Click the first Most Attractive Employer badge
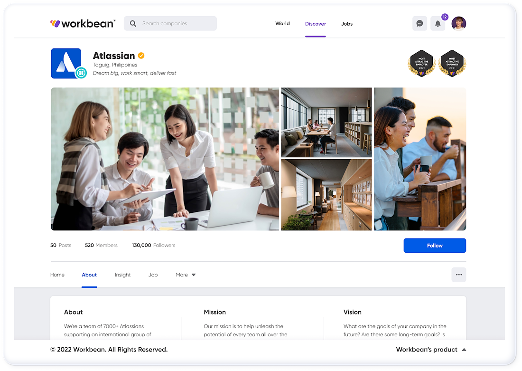The width and height of the screenshot is (522, 371). (421, 63)
